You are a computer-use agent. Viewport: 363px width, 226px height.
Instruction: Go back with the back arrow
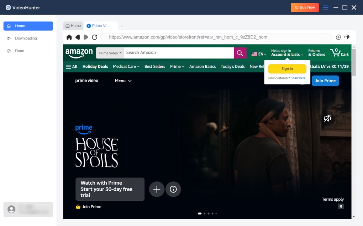(x=78, y=37)
